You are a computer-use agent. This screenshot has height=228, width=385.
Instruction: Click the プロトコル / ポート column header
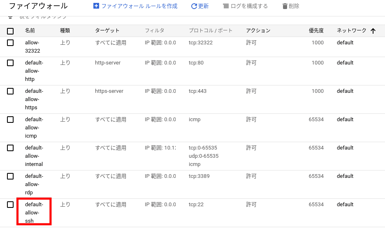[211, 31]
